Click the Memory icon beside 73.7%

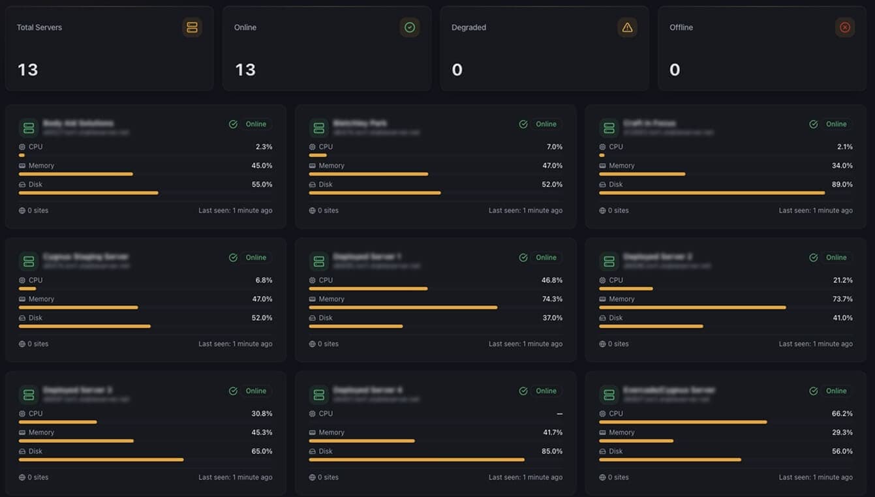click(603, 299)
